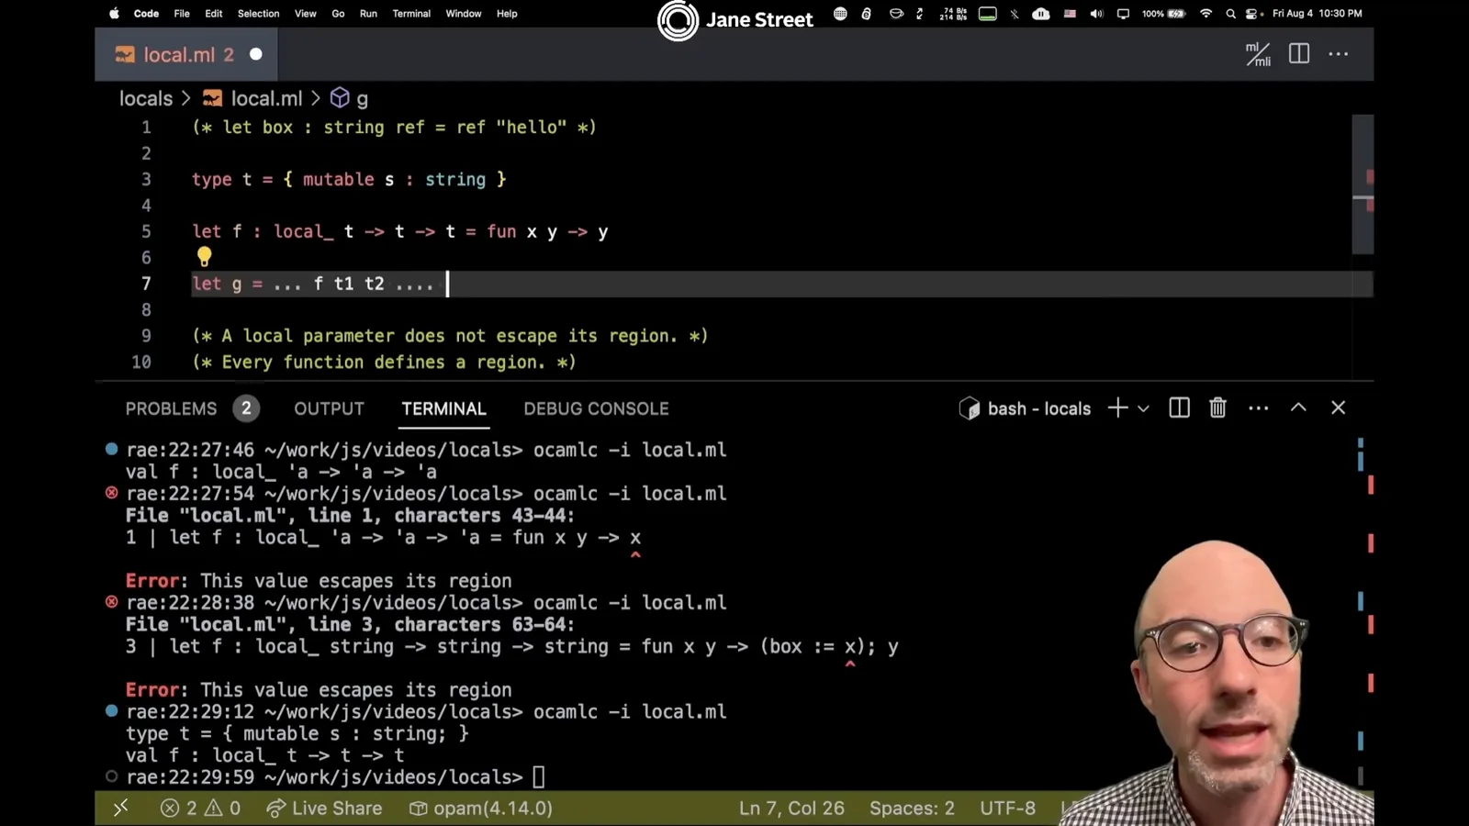The image size is (1469, 826).
Task: Open the Help menu
Action: [x=507, y=14]
